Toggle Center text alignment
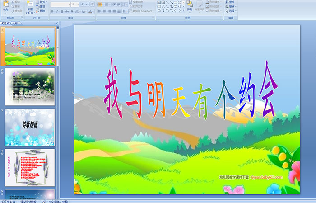 [x=104, y=11]
